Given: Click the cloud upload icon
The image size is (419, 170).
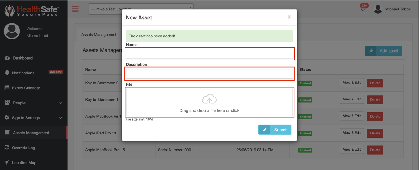Looking at the screenshot, I should coord(209,99).
